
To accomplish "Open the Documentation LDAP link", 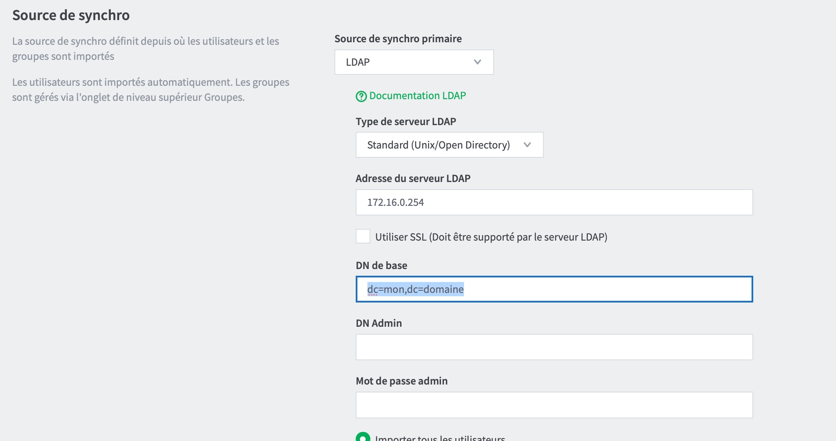I will click(x=417, y=96).
